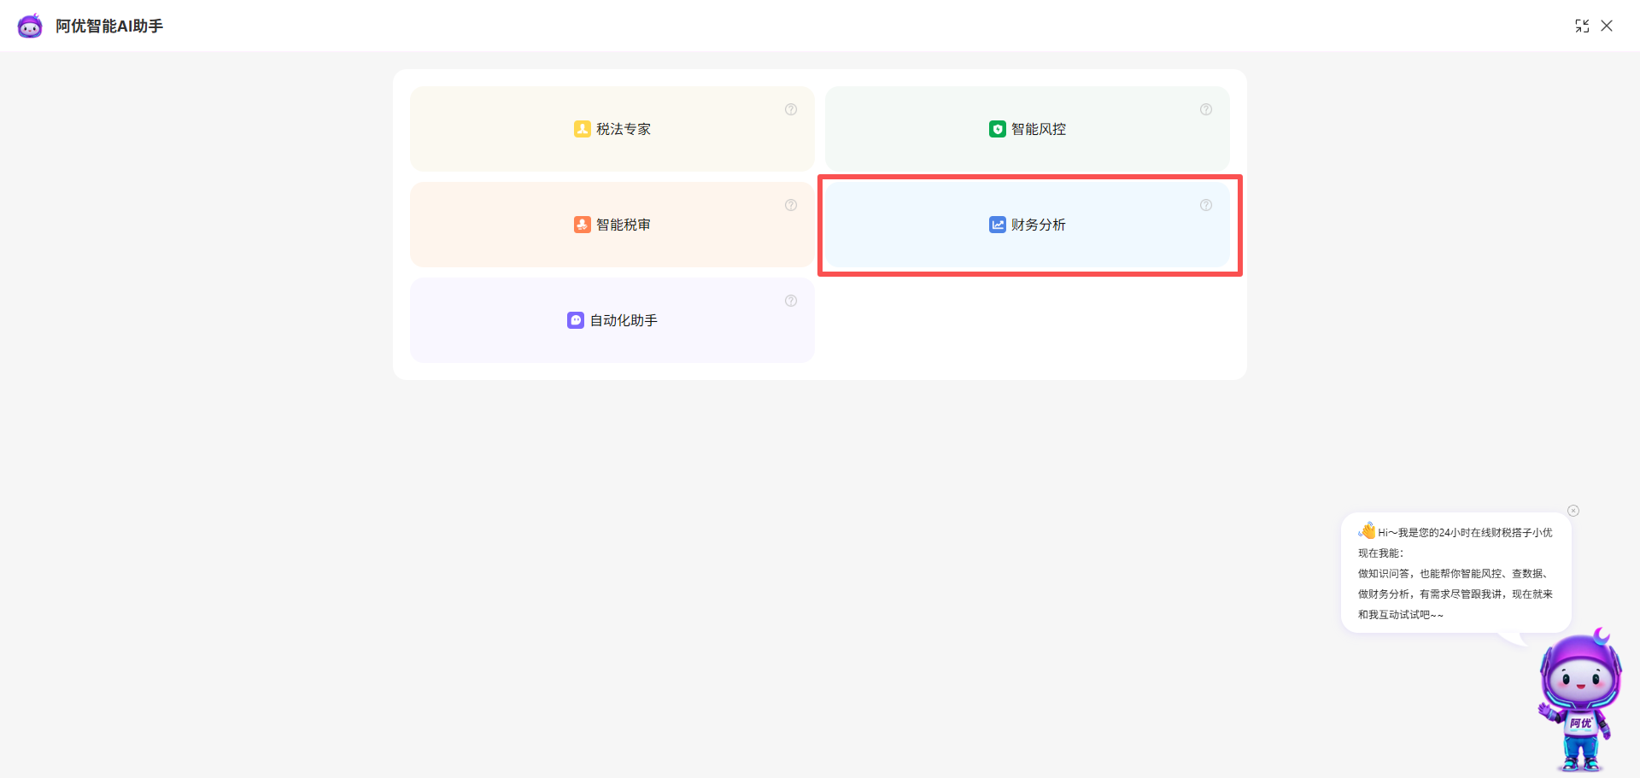Image resolution: width=1640 pixels, height=778 pixels.
Task: Dismiss the 小优 greeting bubble
Action: (x=1573, y=511)
